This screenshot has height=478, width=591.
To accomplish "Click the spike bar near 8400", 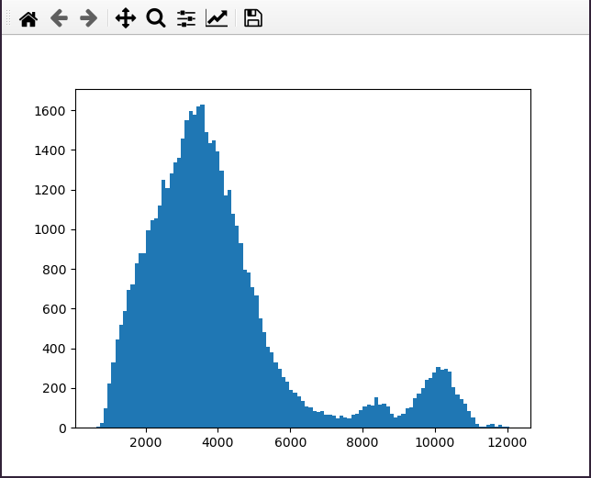I will click(x=376, y=413).
